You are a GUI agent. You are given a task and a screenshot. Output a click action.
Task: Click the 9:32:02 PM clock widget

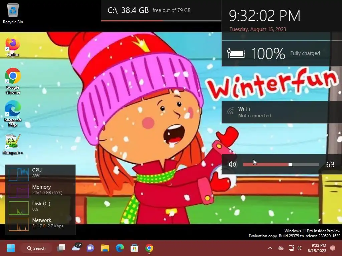point(265,16)
